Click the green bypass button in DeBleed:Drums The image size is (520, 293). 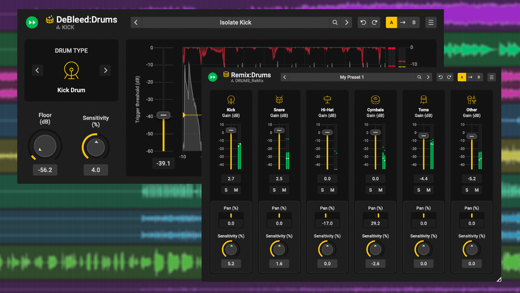pos(32,23)
